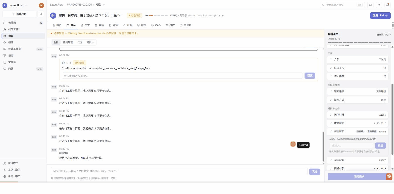Toggle the 端部连接 checkmark row
The height and width of the screenshot is (194, 394).
point(358,91)
